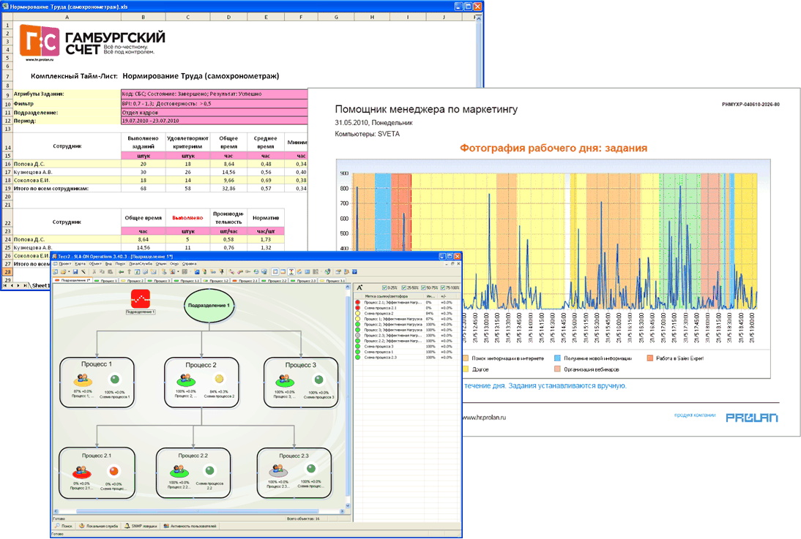
Task: Click the PROLAN logo in the report footer
Action: (x=751, y=418)
